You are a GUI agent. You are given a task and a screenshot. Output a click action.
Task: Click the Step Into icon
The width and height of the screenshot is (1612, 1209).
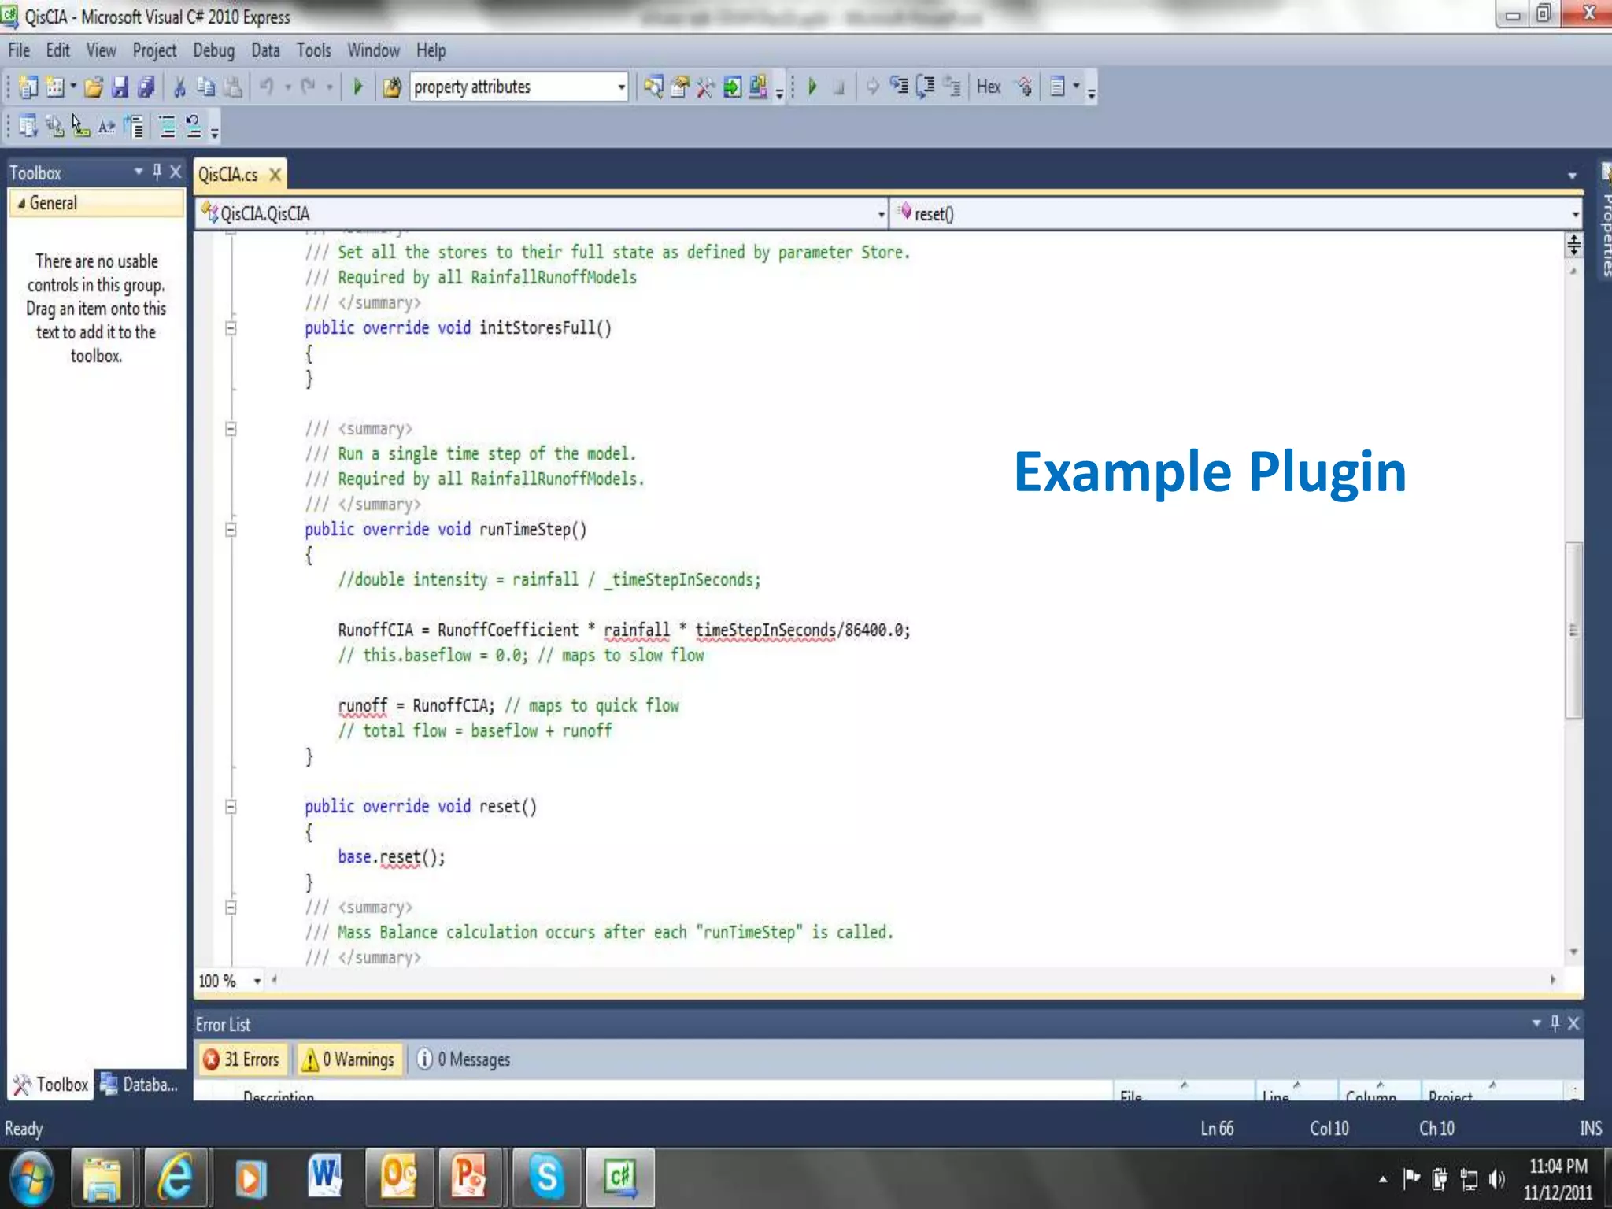pos(899,87)
